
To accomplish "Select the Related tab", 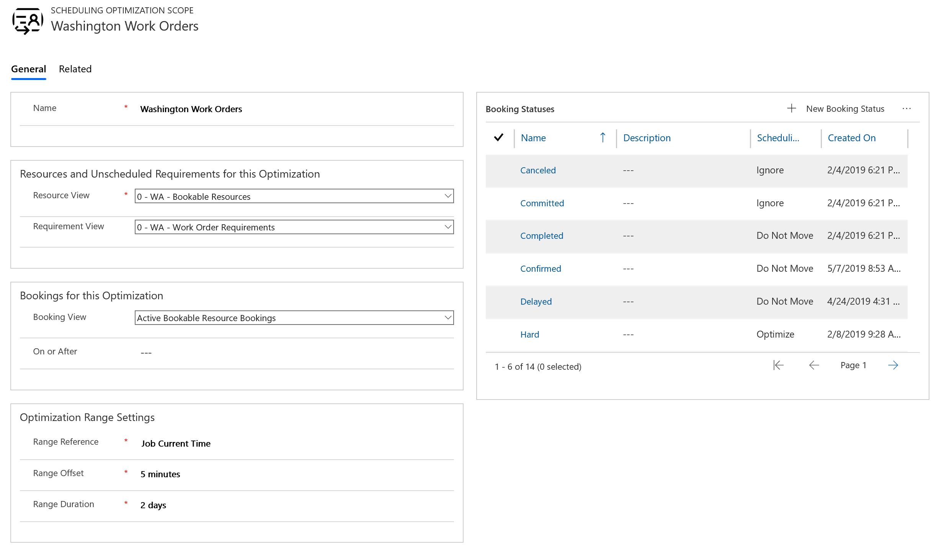I will (74, 69).
